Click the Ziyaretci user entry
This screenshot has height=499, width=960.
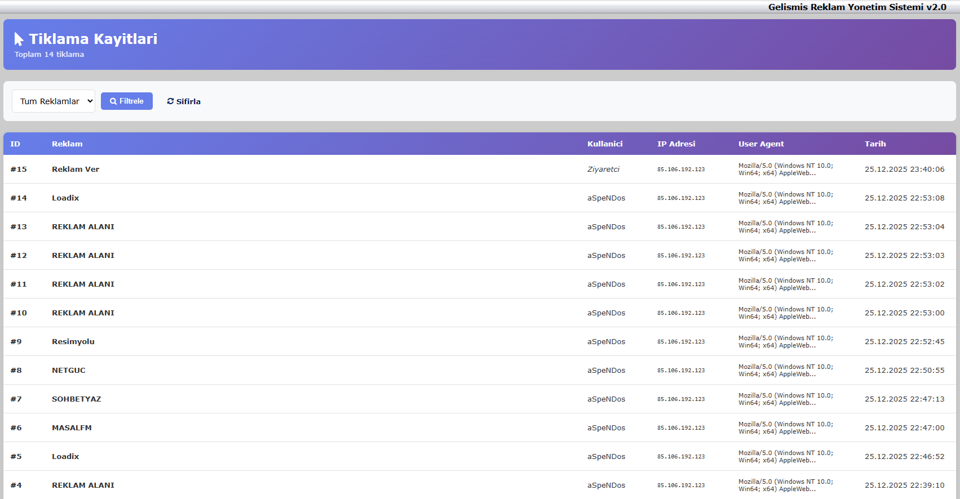pos(603,170)
